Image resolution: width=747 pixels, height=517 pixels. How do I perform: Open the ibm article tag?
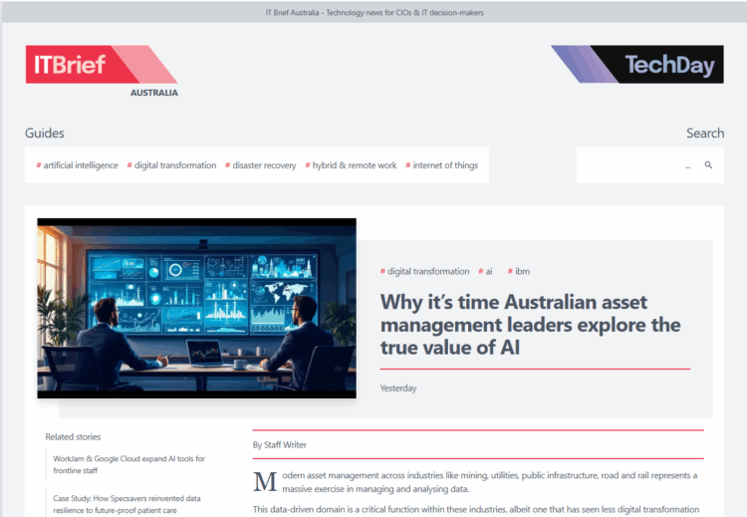click(x=519, y=271)
